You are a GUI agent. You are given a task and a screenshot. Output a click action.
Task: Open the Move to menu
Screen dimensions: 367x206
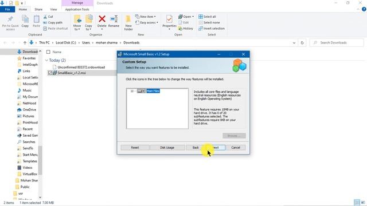click(77, 23)
